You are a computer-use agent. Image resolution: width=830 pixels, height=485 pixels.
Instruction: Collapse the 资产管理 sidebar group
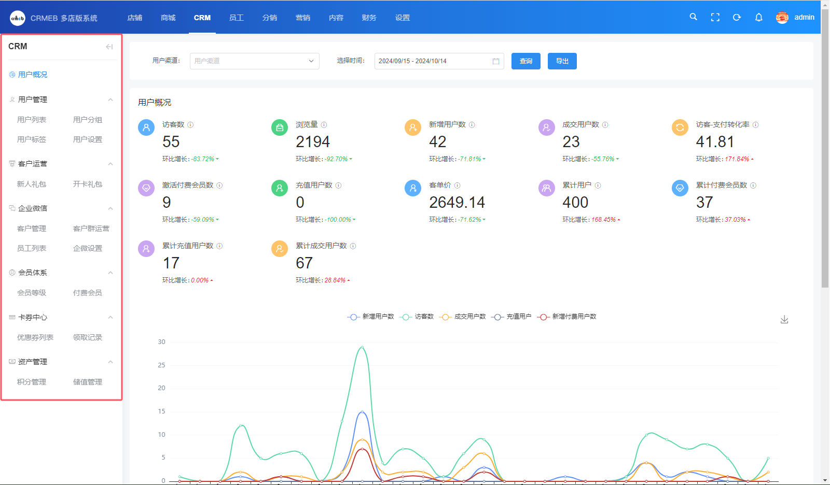pyautogui.click(x=110, y=362)
